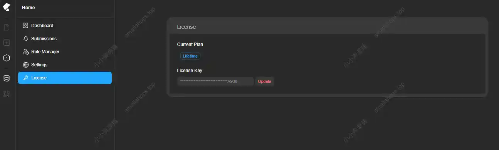Open the Dashboard menu item
The image size is (499, 150).
click(x=65, y=26)
